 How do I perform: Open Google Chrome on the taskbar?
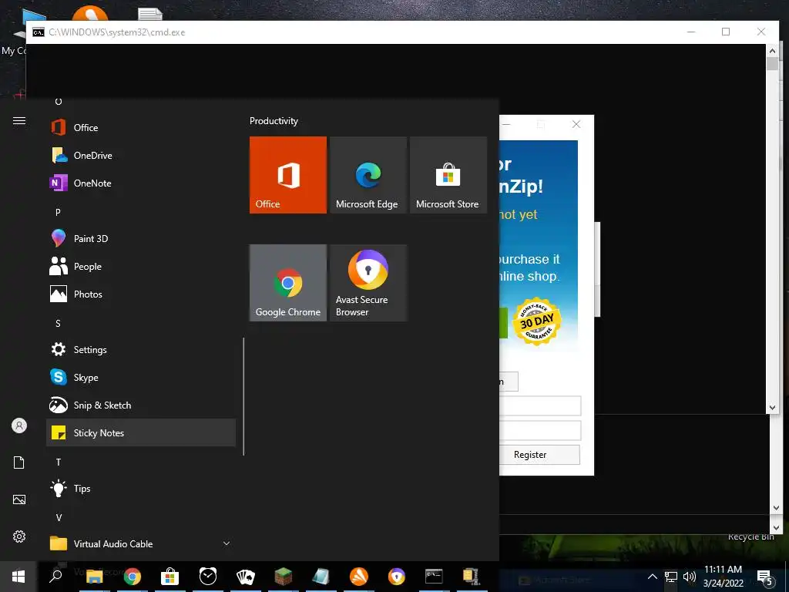click(x=133, y=577)
